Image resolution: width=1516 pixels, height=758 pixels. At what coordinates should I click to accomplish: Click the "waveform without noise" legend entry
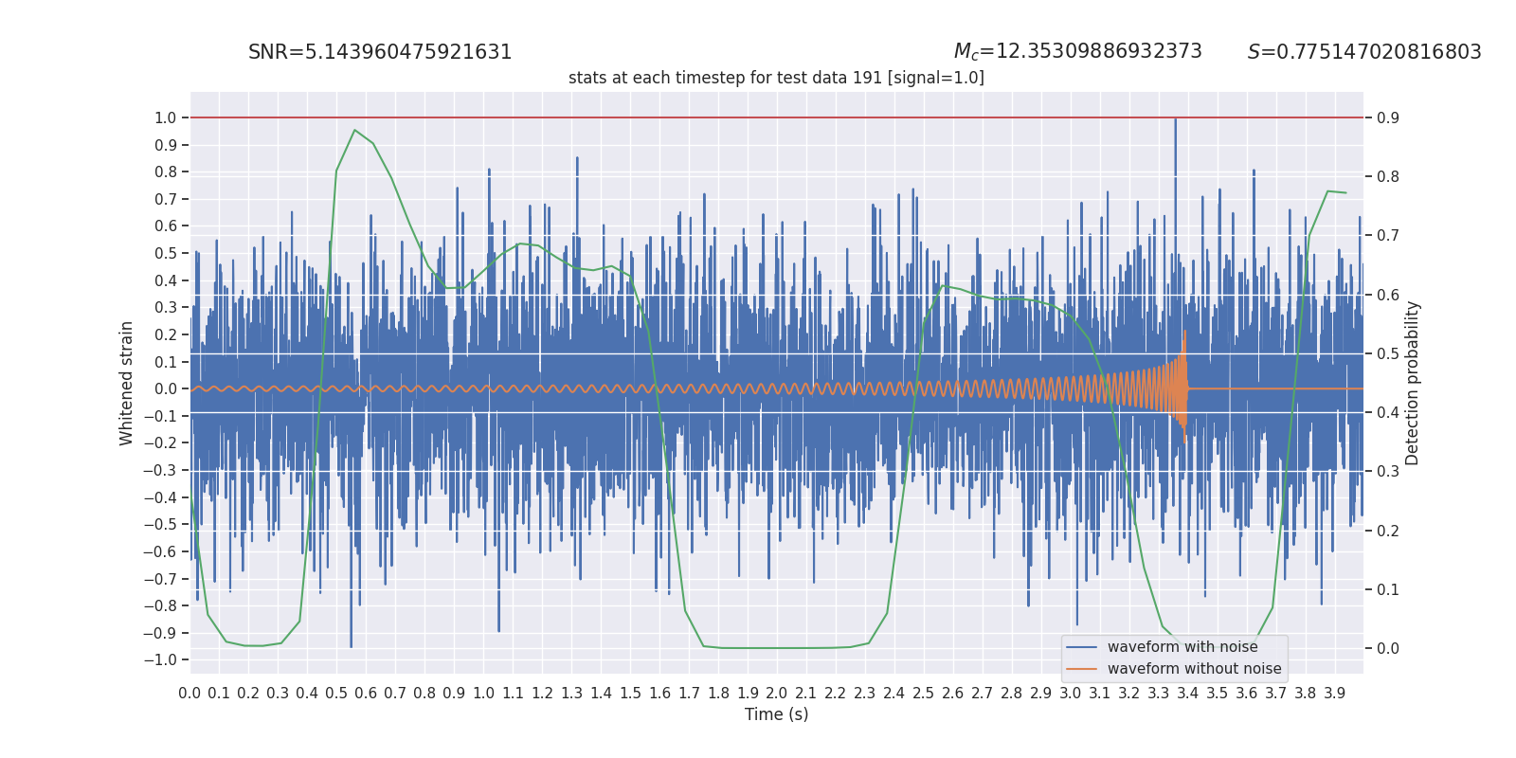click(1194, 669)
